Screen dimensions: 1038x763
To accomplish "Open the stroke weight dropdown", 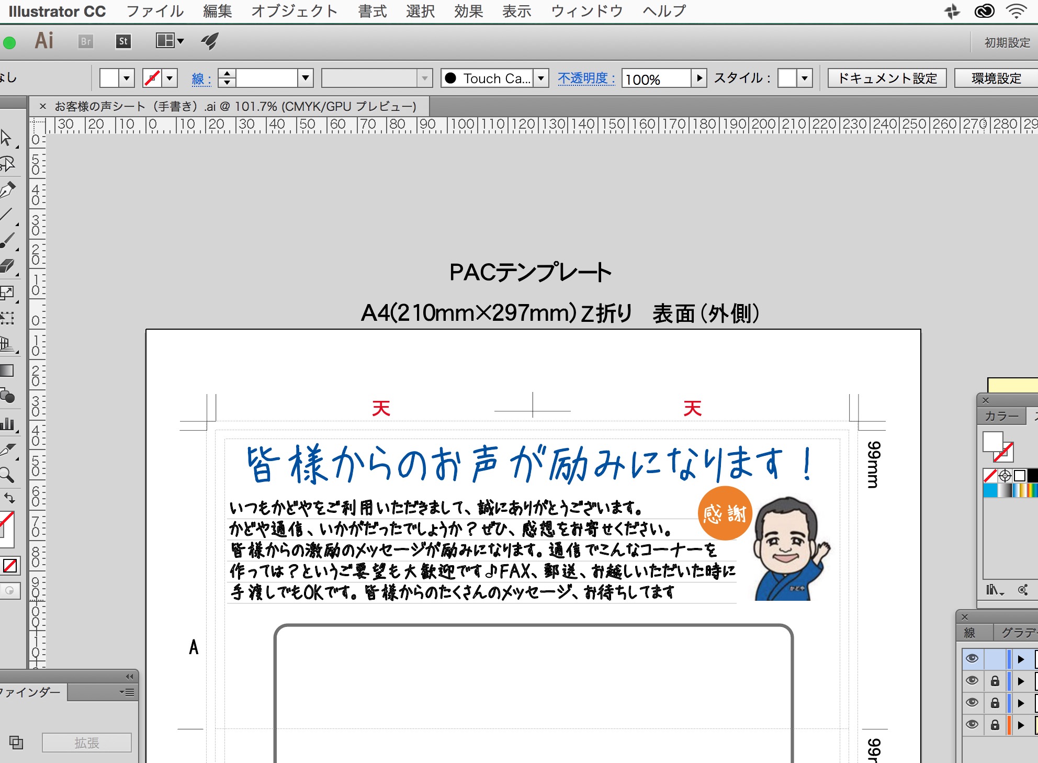I will click(x=306, y=78).
